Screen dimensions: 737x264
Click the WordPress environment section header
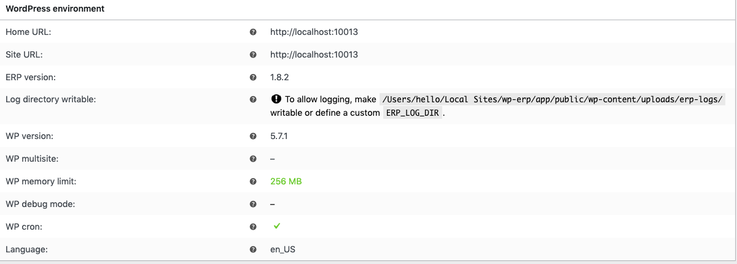55,9
